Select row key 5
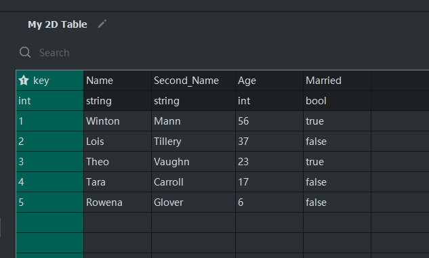Image resolution: width=429 pixels, height=258 pixels. tap(49, 202)
